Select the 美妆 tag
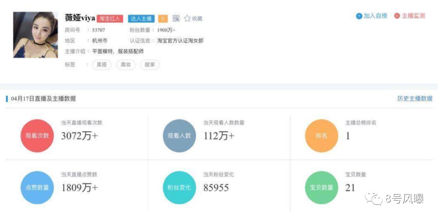This screenshot has width=438, height=218. [126, 65]
